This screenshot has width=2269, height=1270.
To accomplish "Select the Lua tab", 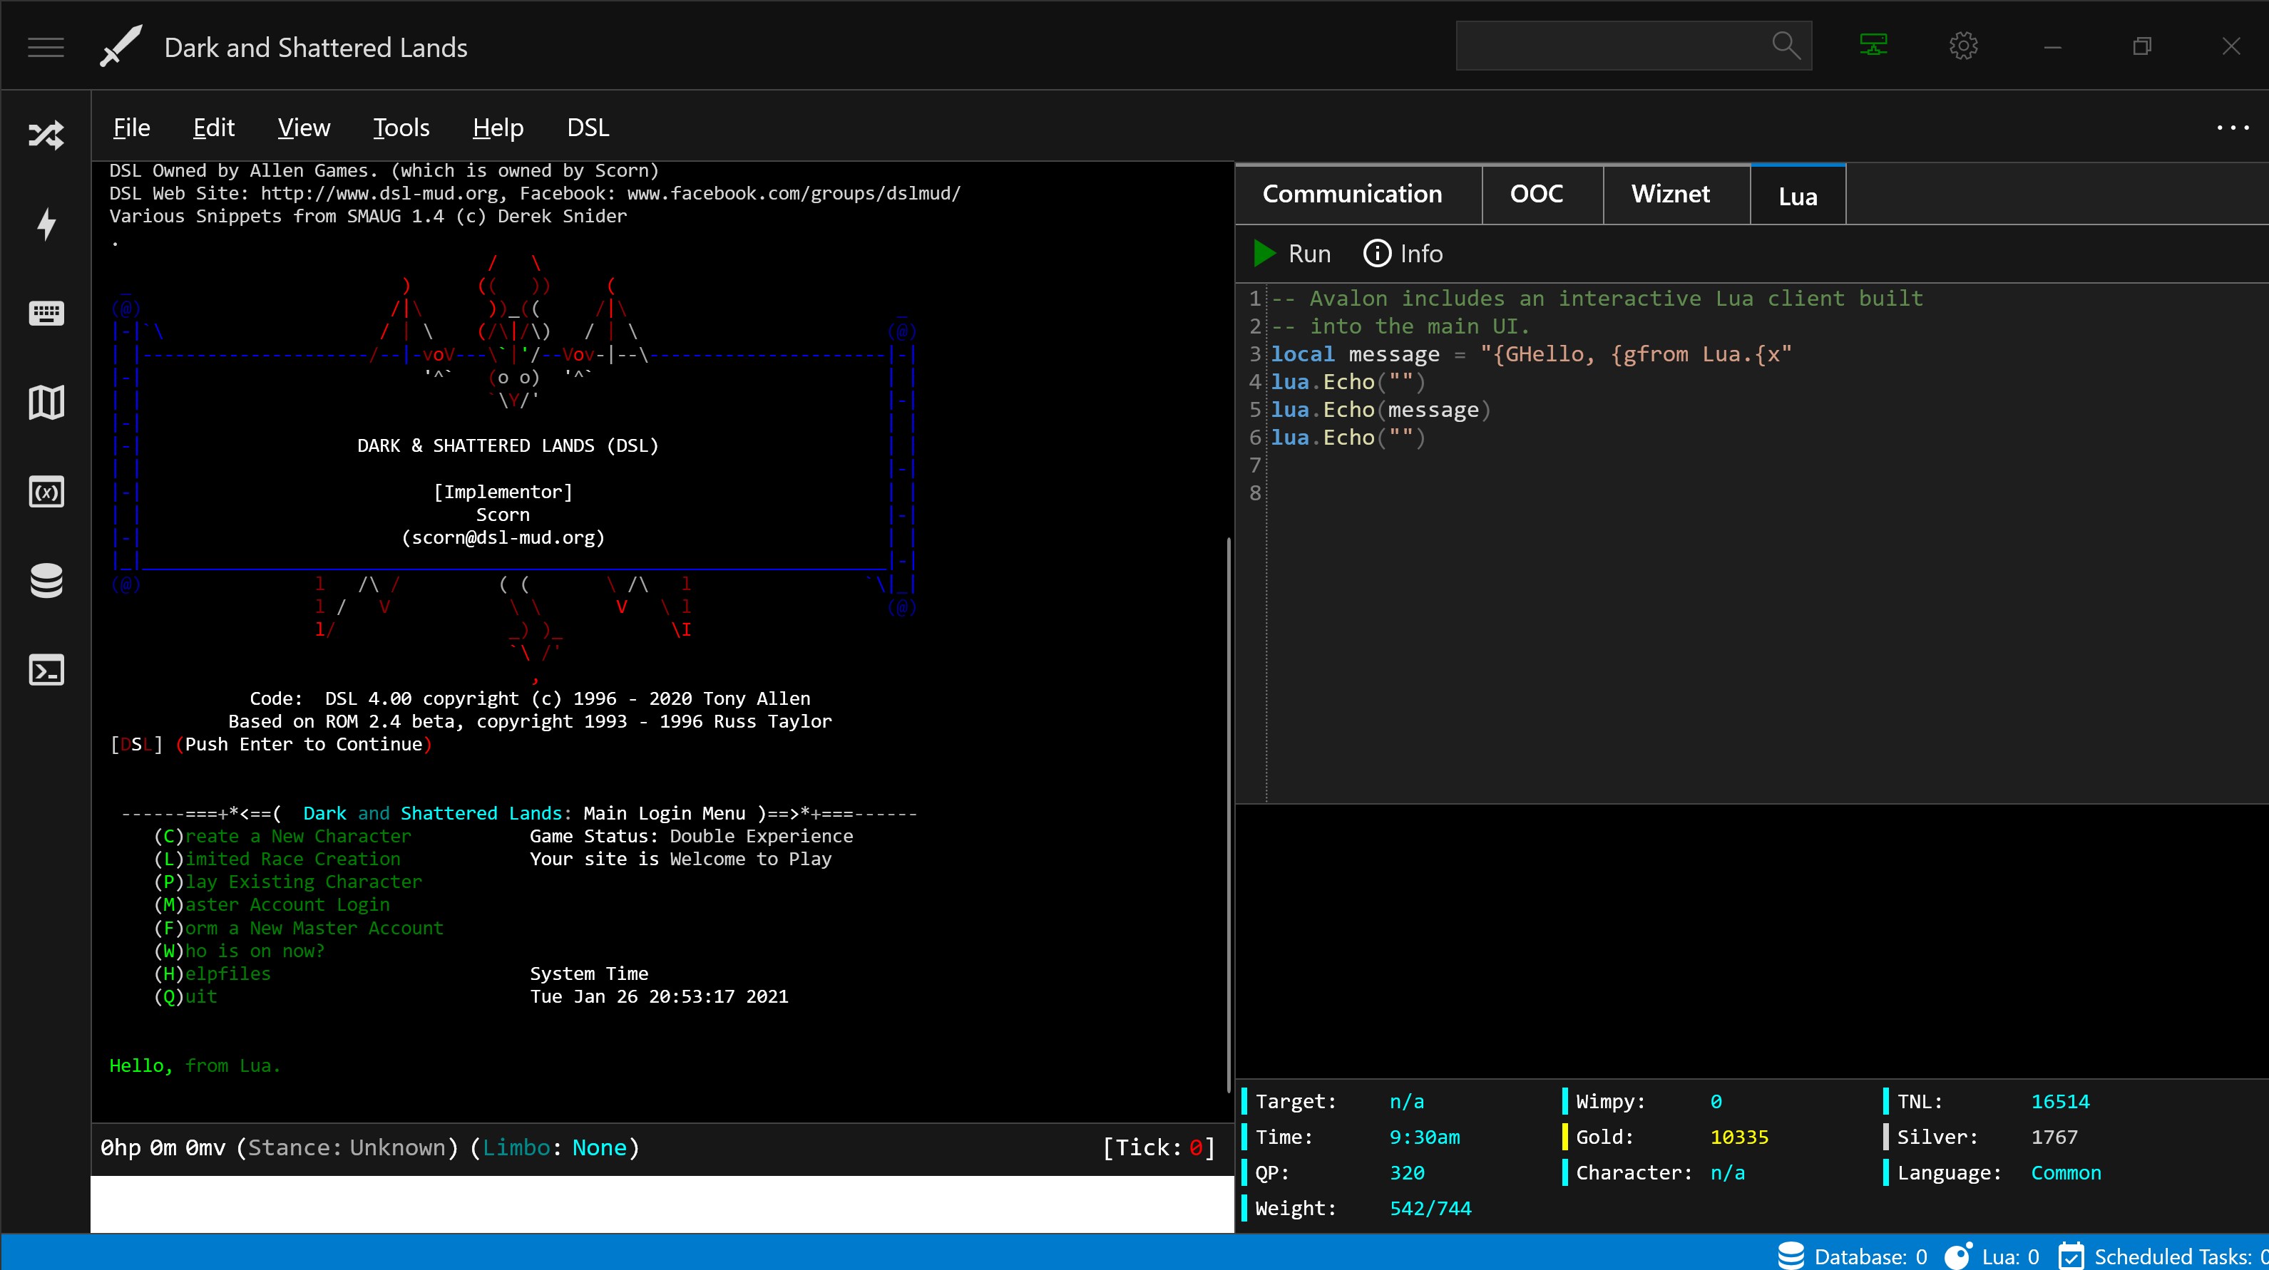I will click(x=1797, y=195).
